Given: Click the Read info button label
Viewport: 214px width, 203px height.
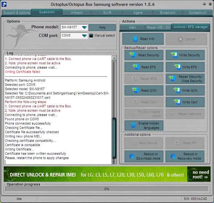Looking at the screenshot, I should click(x=147, y=39).
